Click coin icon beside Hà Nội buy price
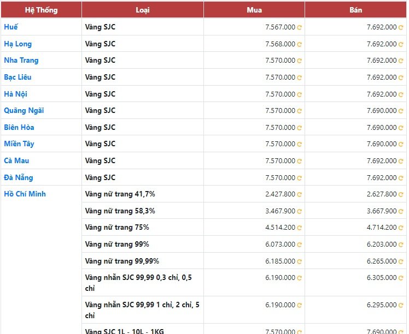Viewport: 409px width, 334px height. (x=299, y=94)
